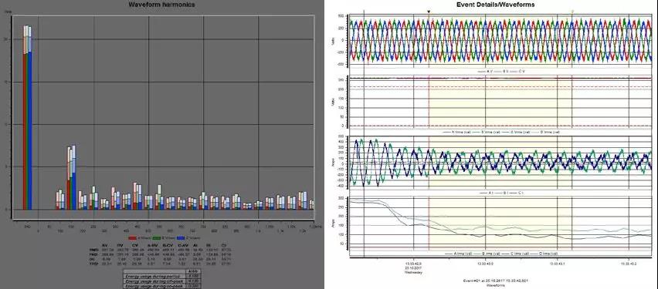The height and width of the screenshot is (289, 658).
Task: Select the blue C Vharm legend swatch
Action: pyautogui.click(x=181, y=238)
